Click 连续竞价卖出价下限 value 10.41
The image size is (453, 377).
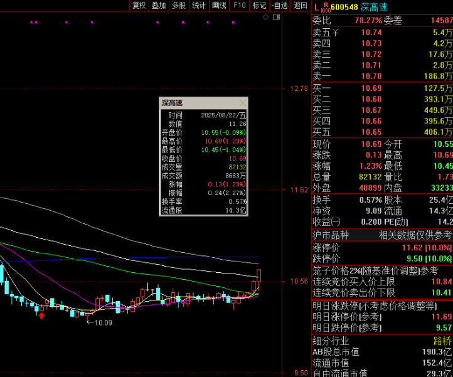442,293
